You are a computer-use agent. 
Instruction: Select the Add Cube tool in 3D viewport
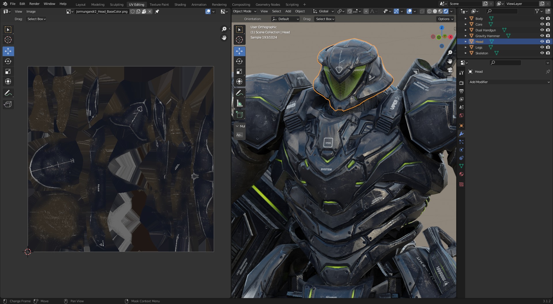pyautogui.click(x=239, y=114)
